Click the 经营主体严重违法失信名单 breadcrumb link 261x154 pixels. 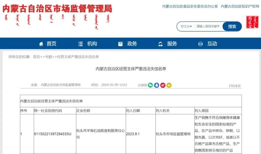click(78, 57)
